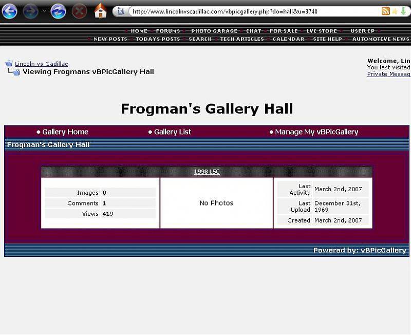
Task: Click the green download arrow icon
Action: pos(403,11)
